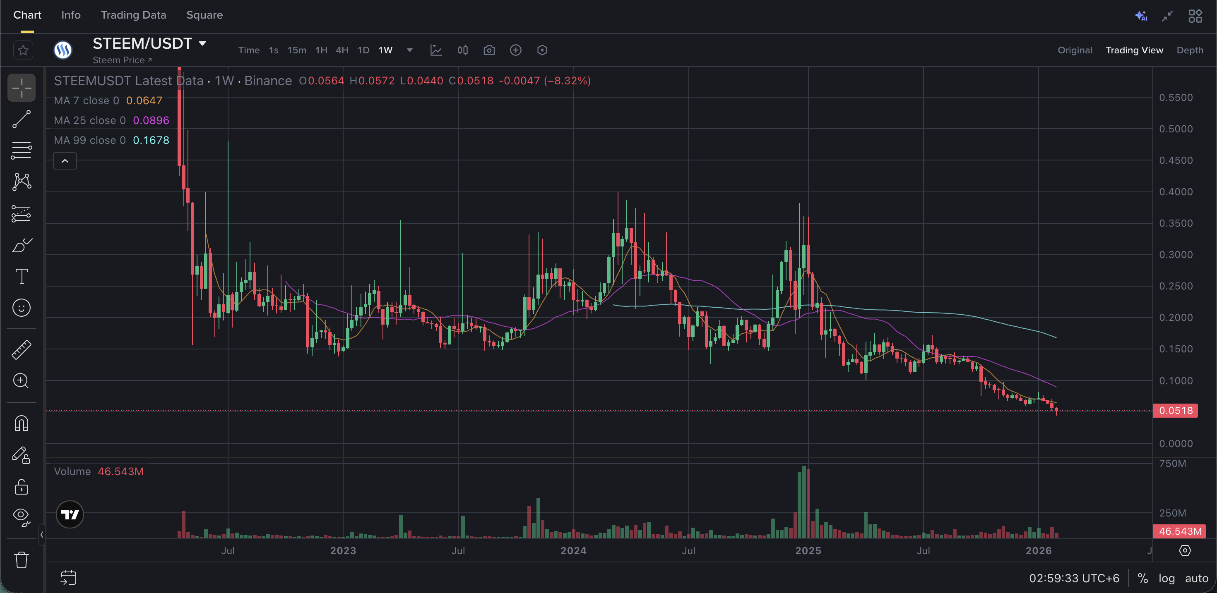This screenshot has width=1217, height=593.
Task: Open the Steem Price link
Action: pos(122,60)
